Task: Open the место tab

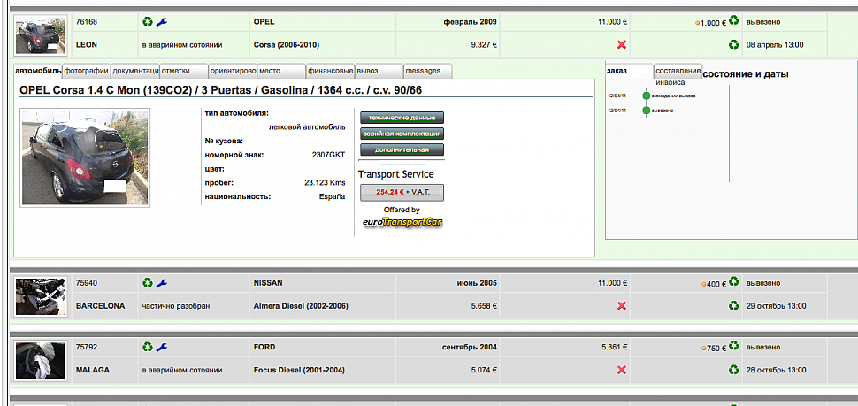Action: pos(281,71)
